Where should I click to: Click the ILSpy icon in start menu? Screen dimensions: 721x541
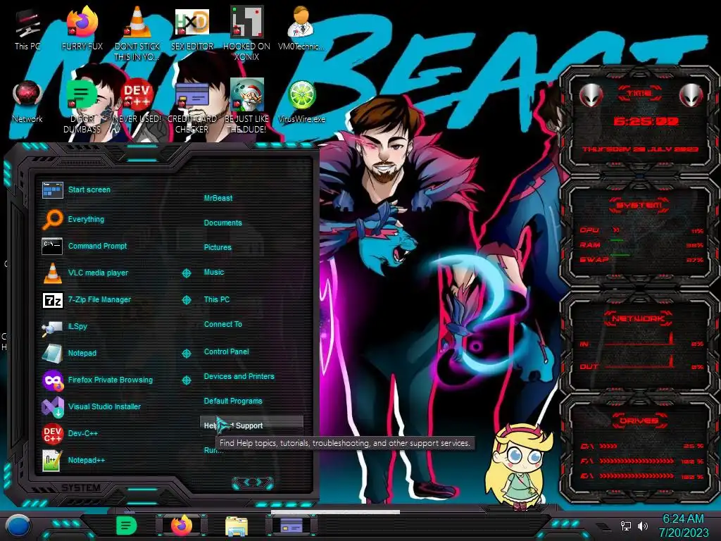click(x=52, y=327)
